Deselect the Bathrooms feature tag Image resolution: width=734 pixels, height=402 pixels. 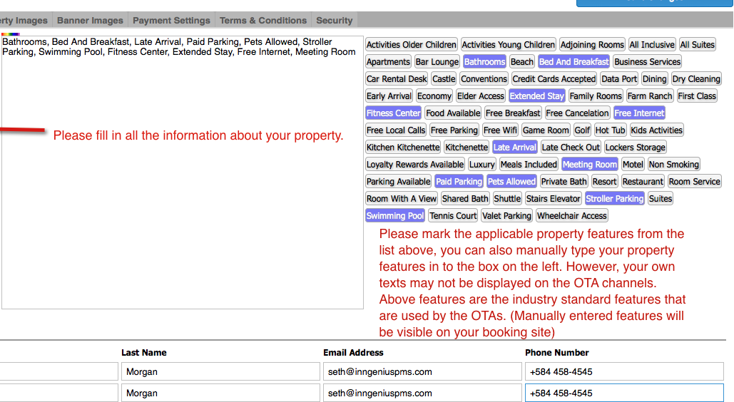484,62
